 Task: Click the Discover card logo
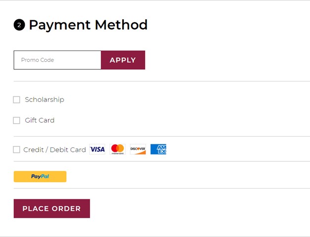(138, 149)
